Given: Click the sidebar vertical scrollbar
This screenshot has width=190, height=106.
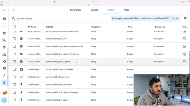Looking at the screenshot, I should pyautogui.click(x=8, y=67).
